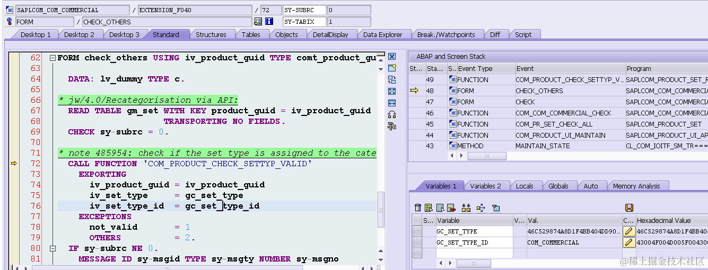This screenshot has width=708, height=270.
Task: Click the navigation icon for stack level 49
Action: (x=452, y=79)
